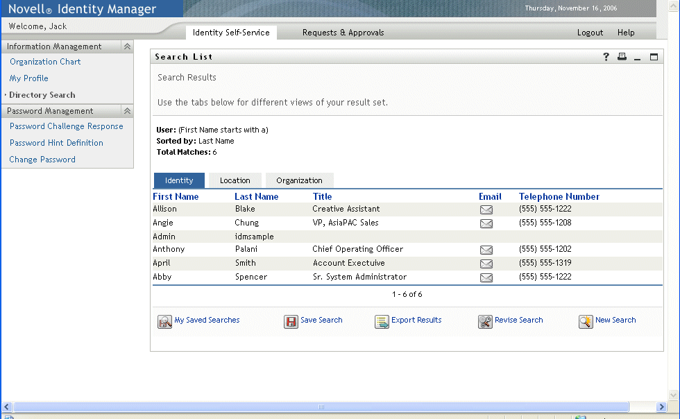Click the Export Results icon
The height and width of the screenshot is (419, 680).
click(x=382, y=322)
